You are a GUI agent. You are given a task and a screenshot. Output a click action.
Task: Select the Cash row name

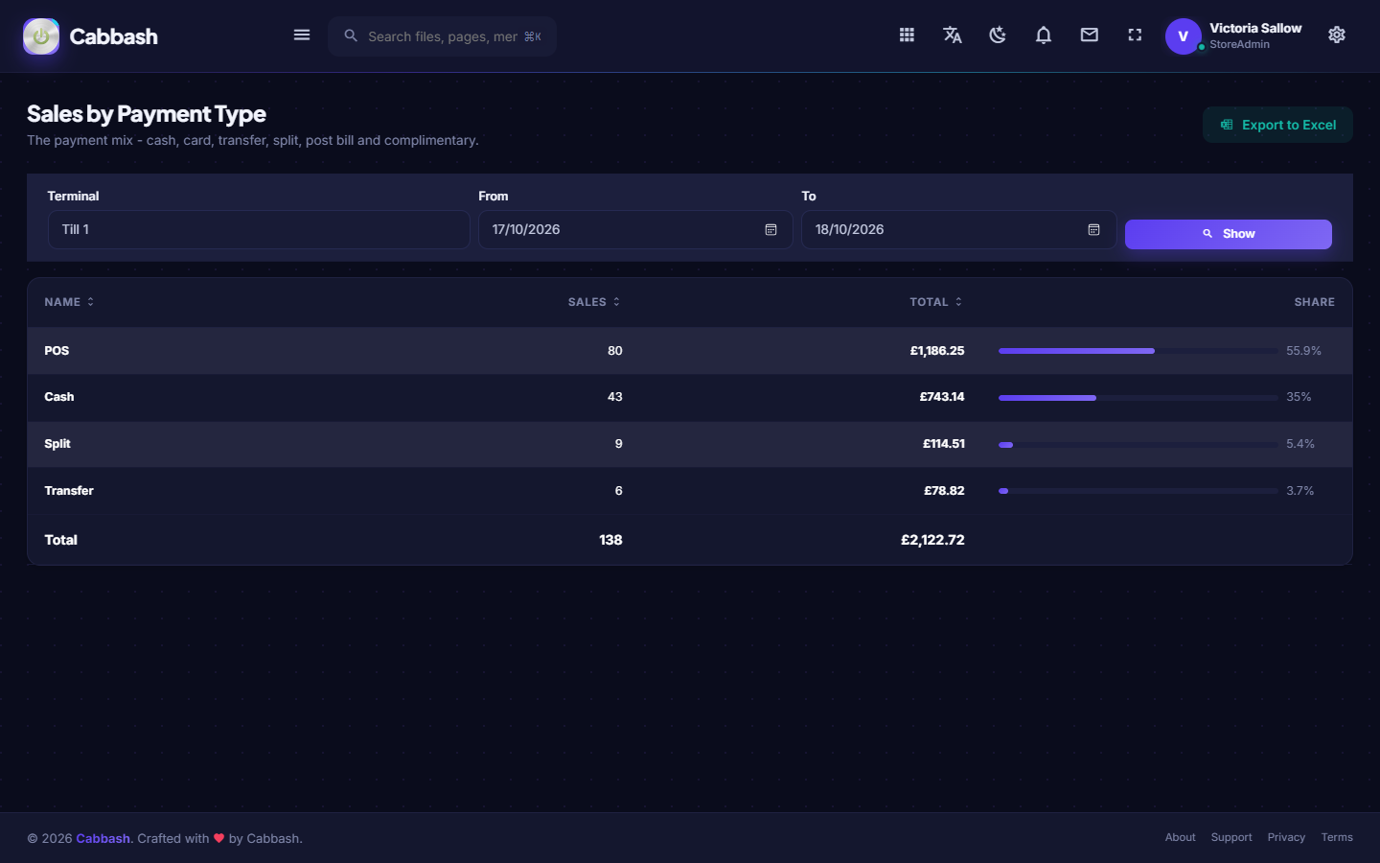(x=59, y=397)
